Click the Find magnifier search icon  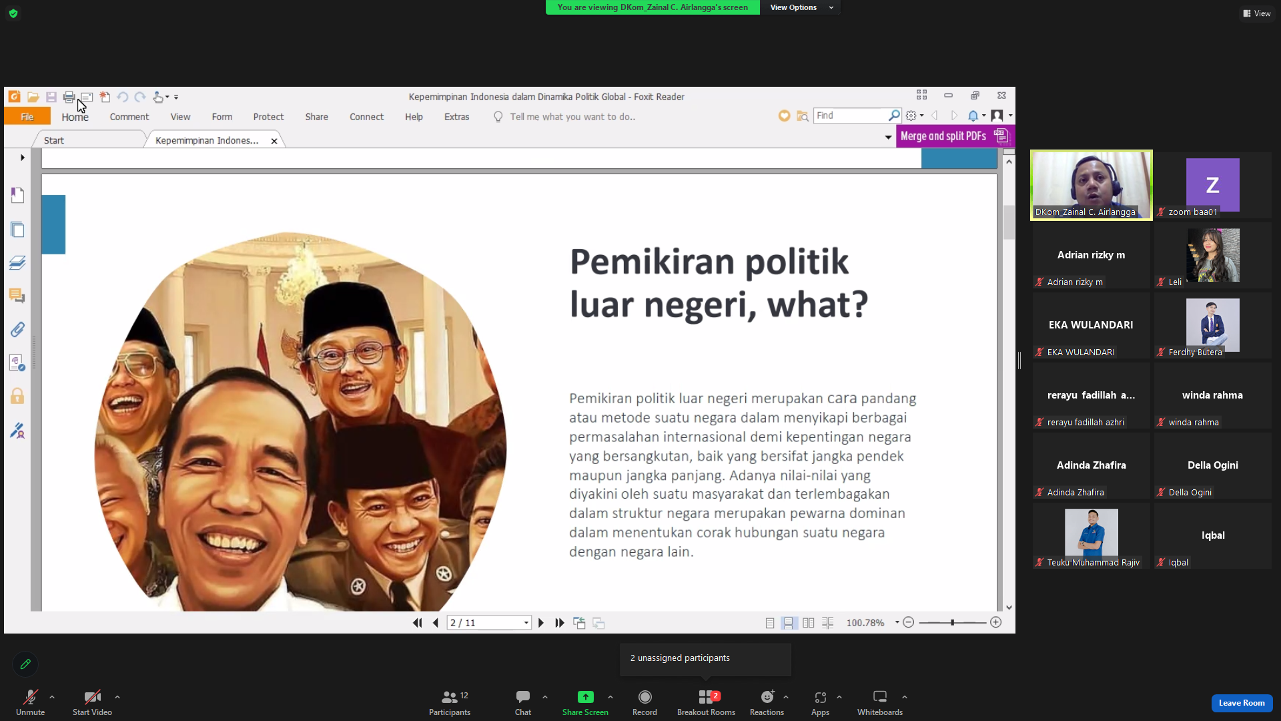click(894, 115)
